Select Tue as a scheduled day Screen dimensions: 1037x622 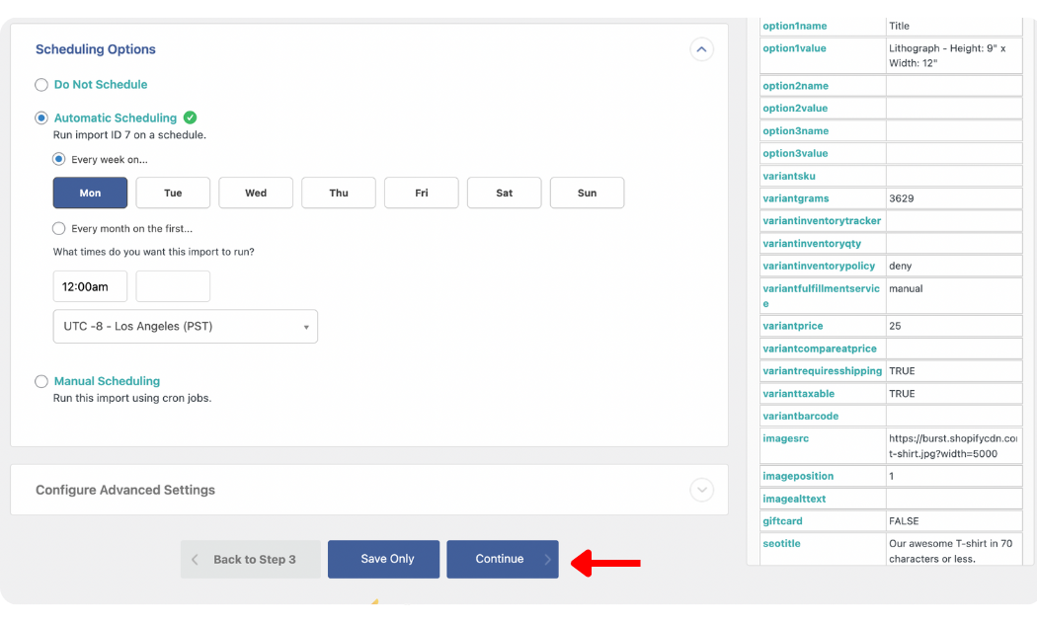tap(173, 193)
